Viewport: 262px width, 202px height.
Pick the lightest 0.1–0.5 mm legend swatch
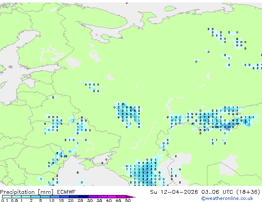[x=7, y=197]
